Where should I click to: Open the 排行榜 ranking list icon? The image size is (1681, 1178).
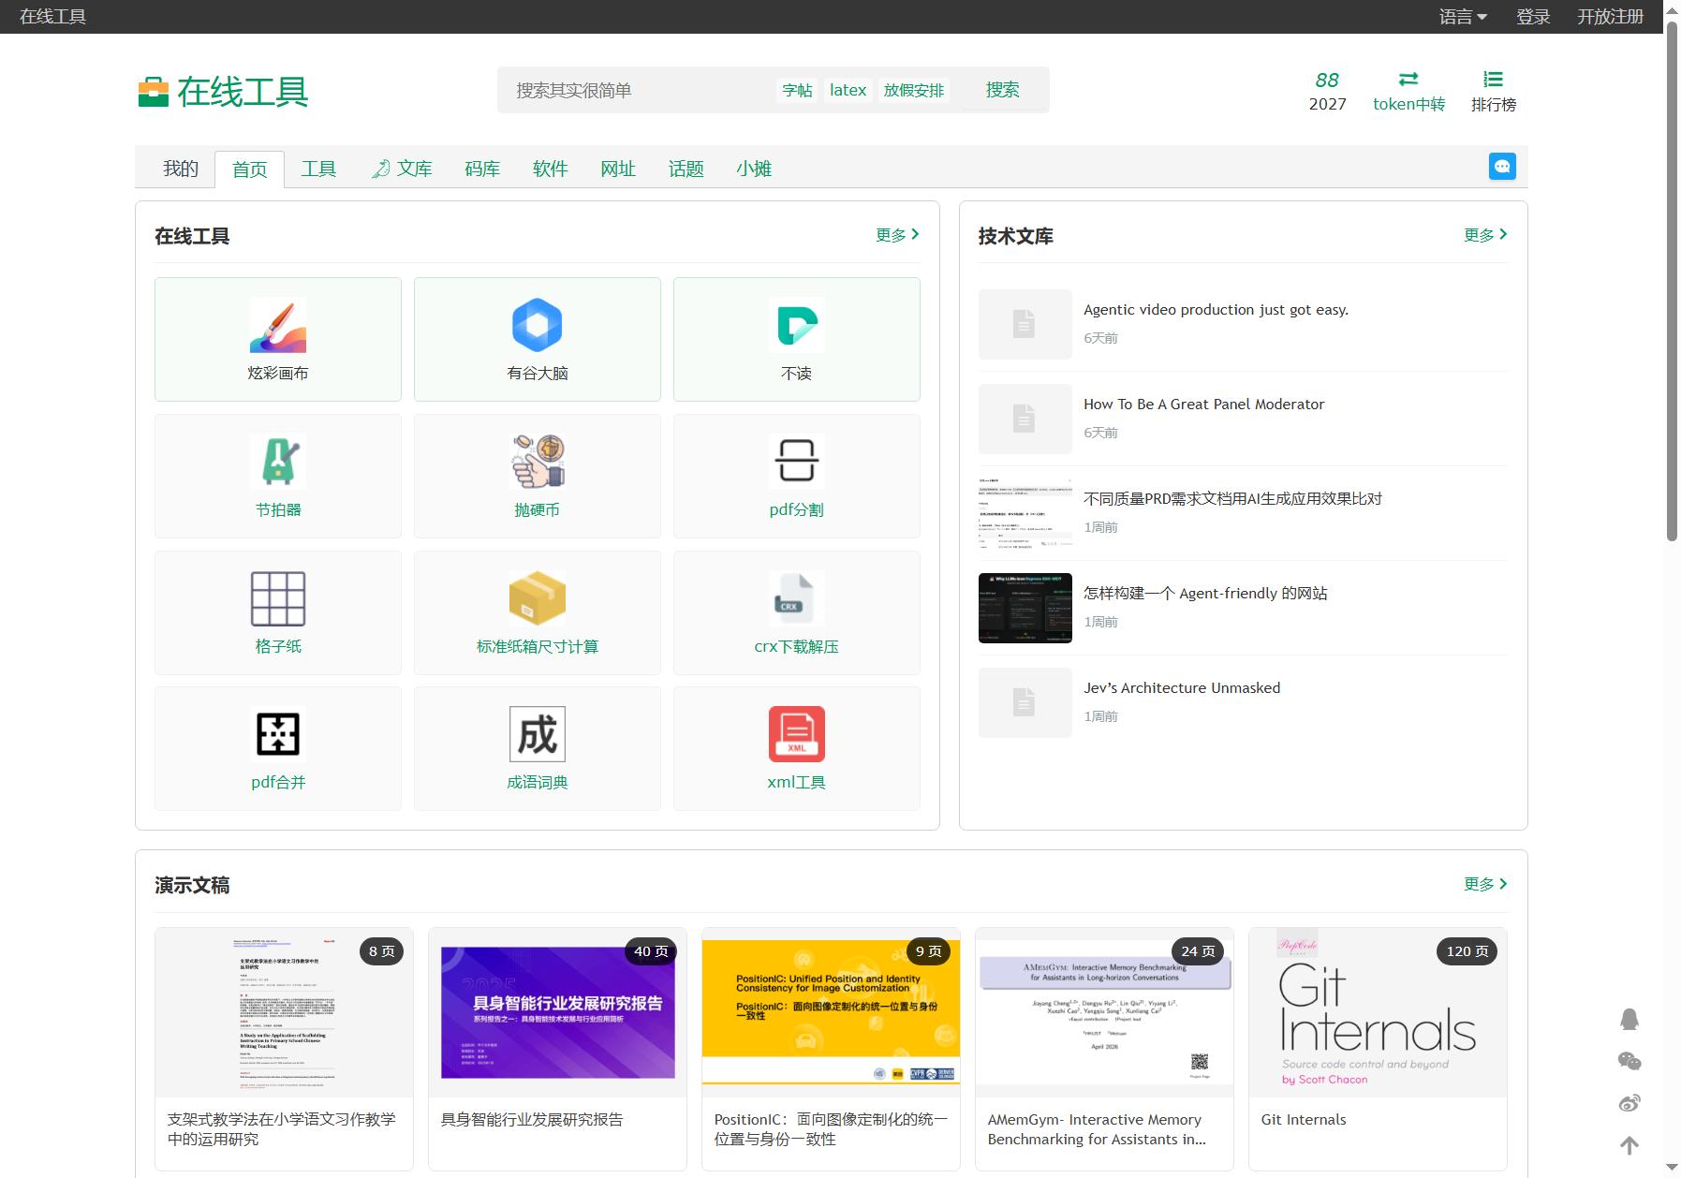point(1494,79)
